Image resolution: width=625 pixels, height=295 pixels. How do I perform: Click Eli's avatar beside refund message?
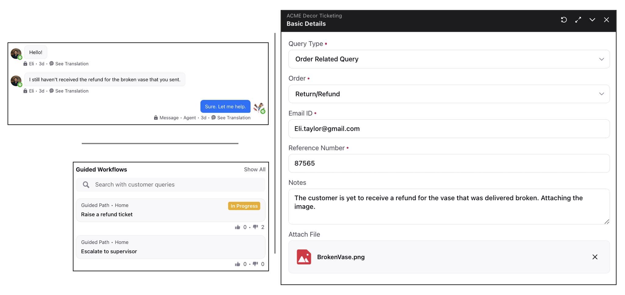coord(16,81)
